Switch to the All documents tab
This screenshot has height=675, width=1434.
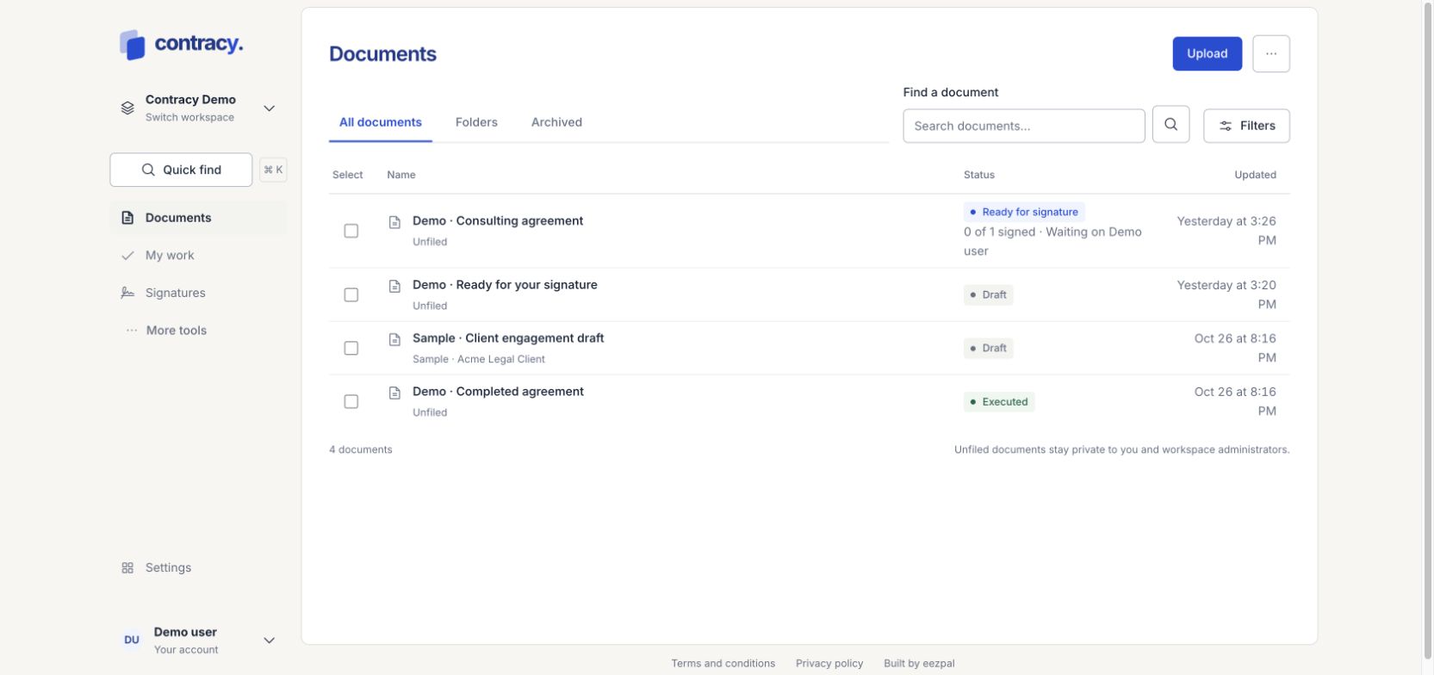point(381,122)
